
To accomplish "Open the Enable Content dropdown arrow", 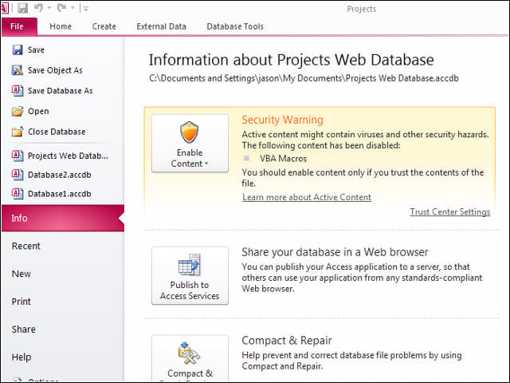I will (x=206, y=164).
